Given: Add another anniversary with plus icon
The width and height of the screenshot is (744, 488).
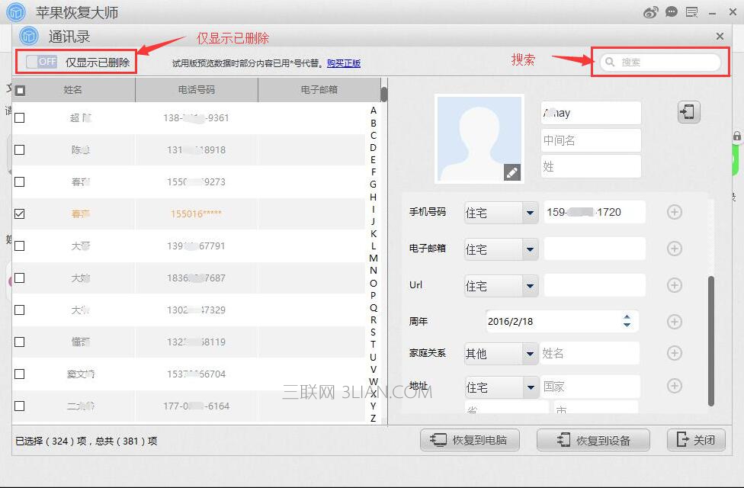Looking at the screenshot, I should [674, 321].
